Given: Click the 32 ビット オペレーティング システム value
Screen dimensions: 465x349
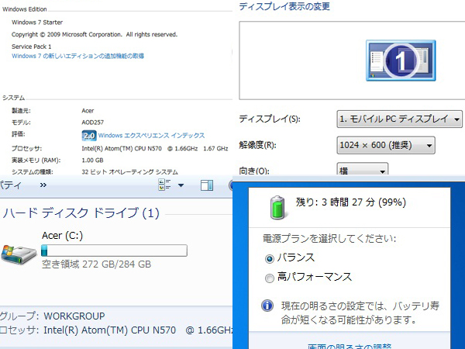Looking at the screenshot, I should coord(129,172).
